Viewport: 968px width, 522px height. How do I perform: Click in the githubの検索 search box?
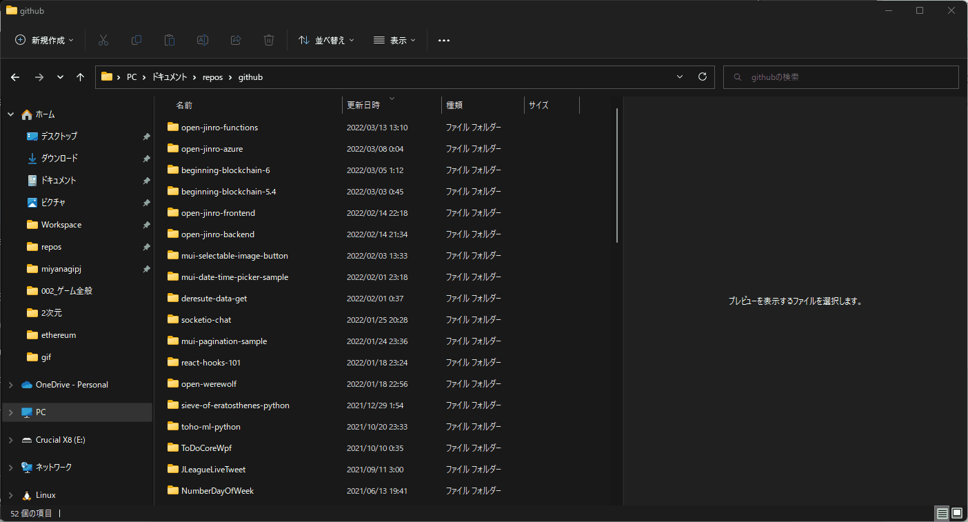840,77
